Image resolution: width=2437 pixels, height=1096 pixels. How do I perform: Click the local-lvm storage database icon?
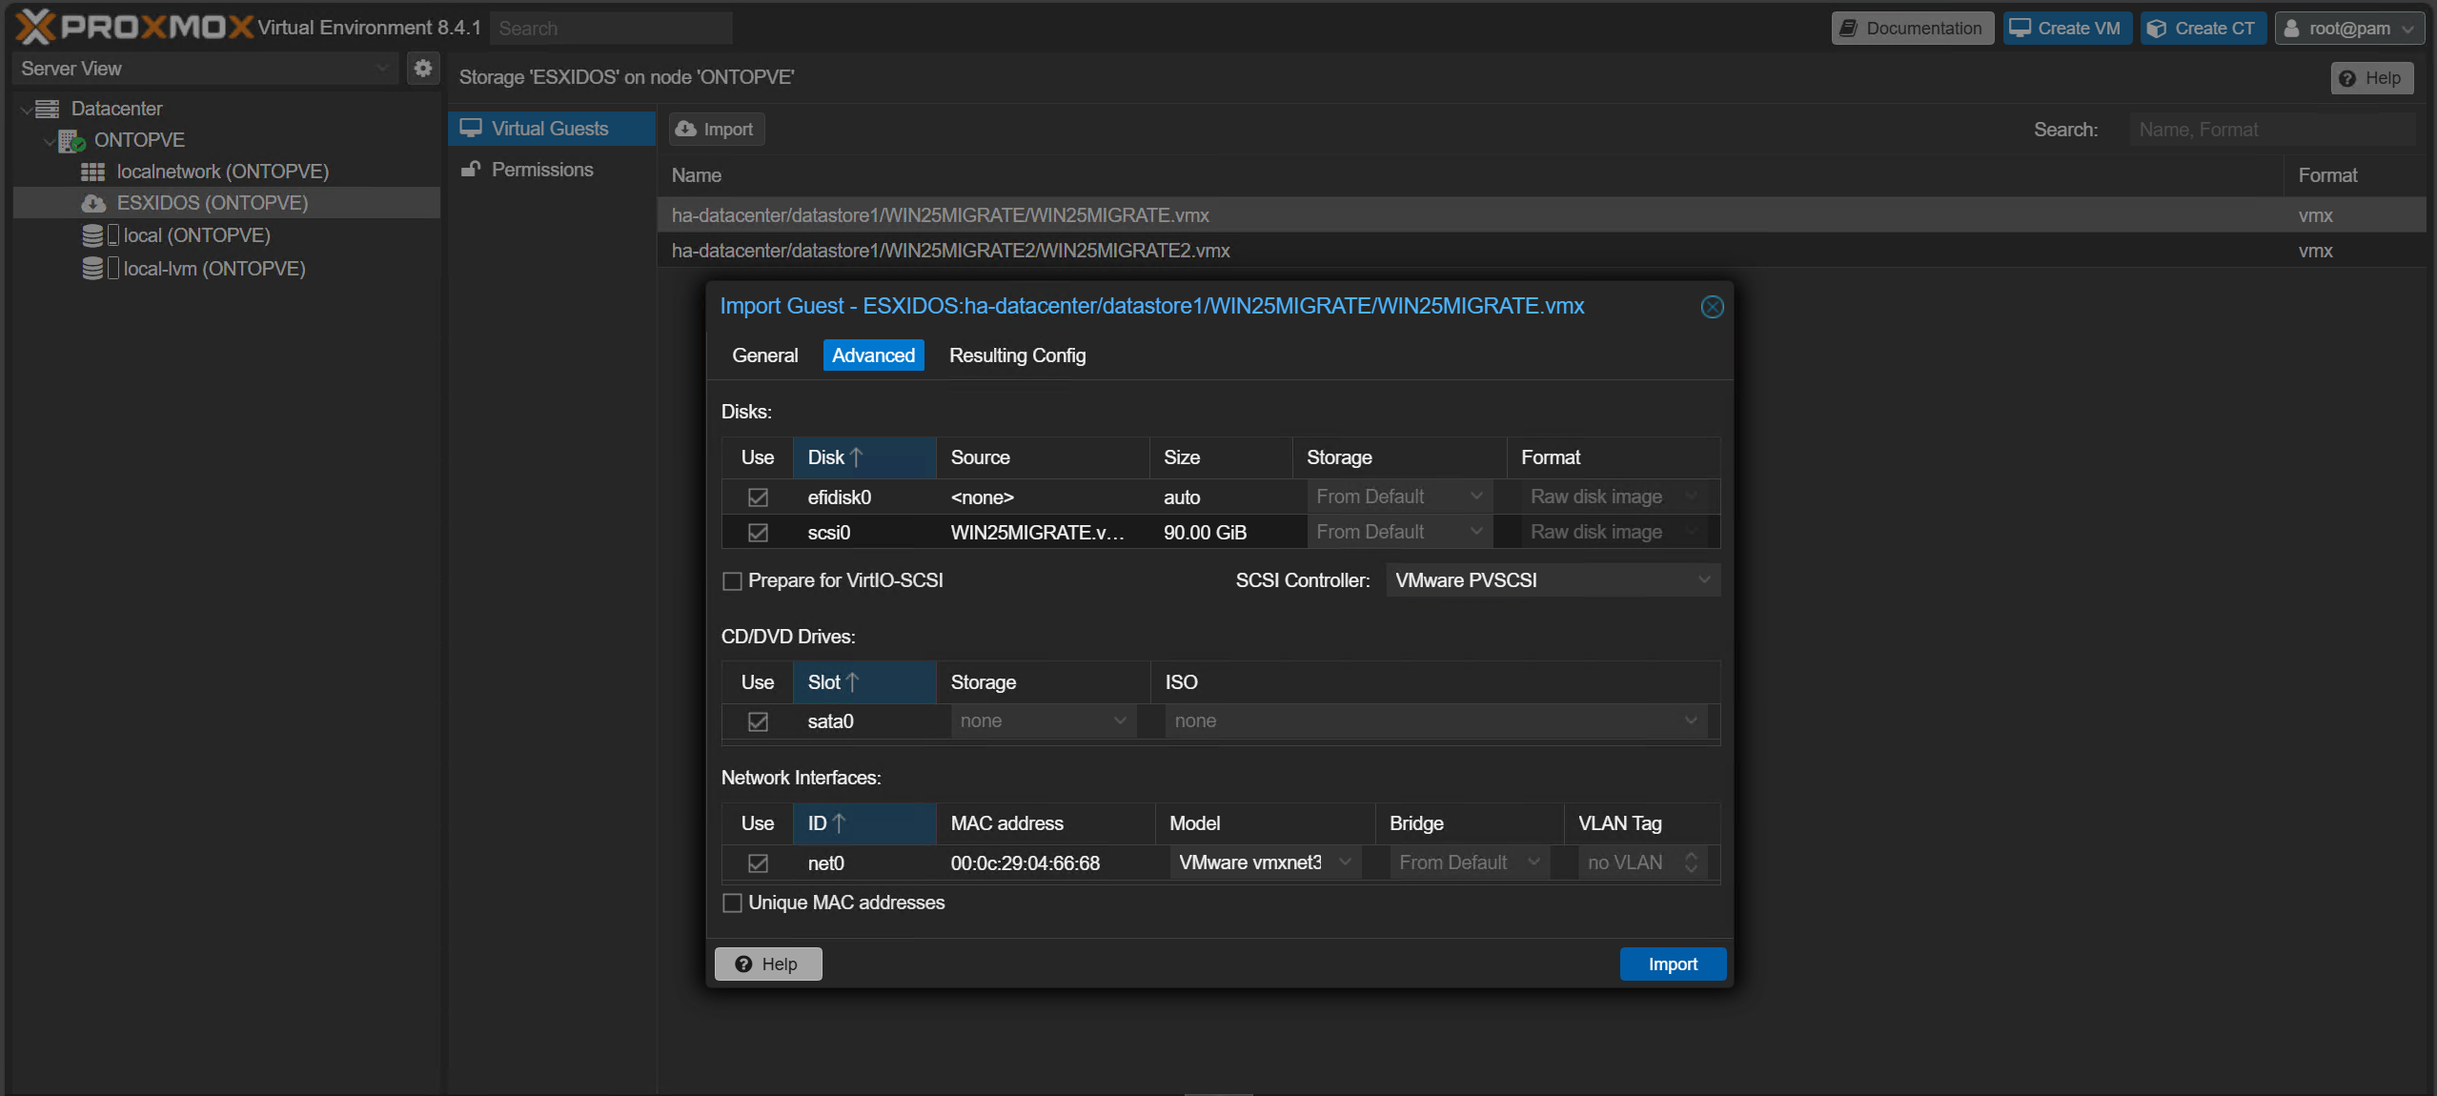coord(92,269)
